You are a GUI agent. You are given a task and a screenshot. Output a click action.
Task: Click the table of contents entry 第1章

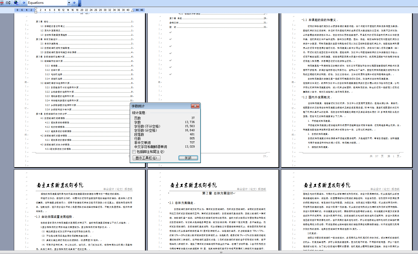click(x=84, y=22)
